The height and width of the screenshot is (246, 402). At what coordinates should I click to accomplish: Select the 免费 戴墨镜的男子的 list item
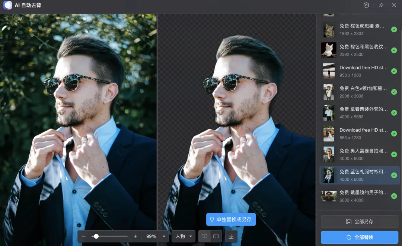coord(360,196)
